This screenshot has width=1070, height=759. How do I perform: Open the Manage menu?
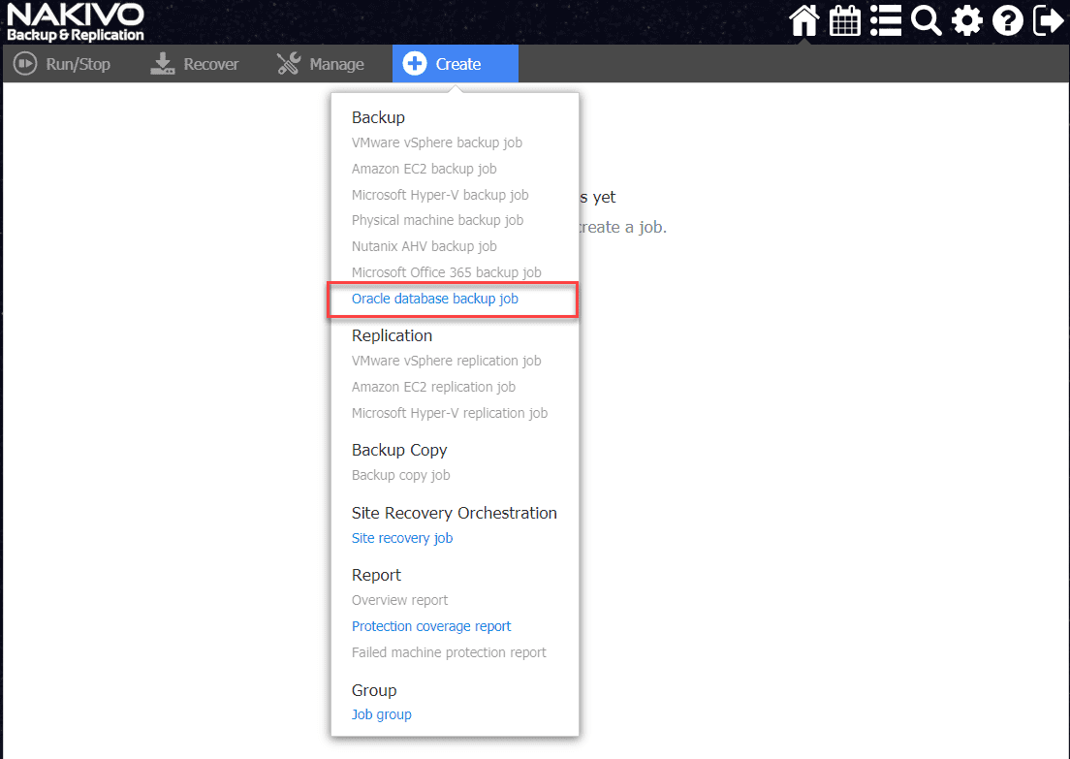coord(321,64)
